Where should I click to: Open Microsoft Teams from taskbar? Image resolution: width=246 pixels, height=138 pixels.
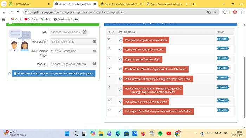click(109, 133)
